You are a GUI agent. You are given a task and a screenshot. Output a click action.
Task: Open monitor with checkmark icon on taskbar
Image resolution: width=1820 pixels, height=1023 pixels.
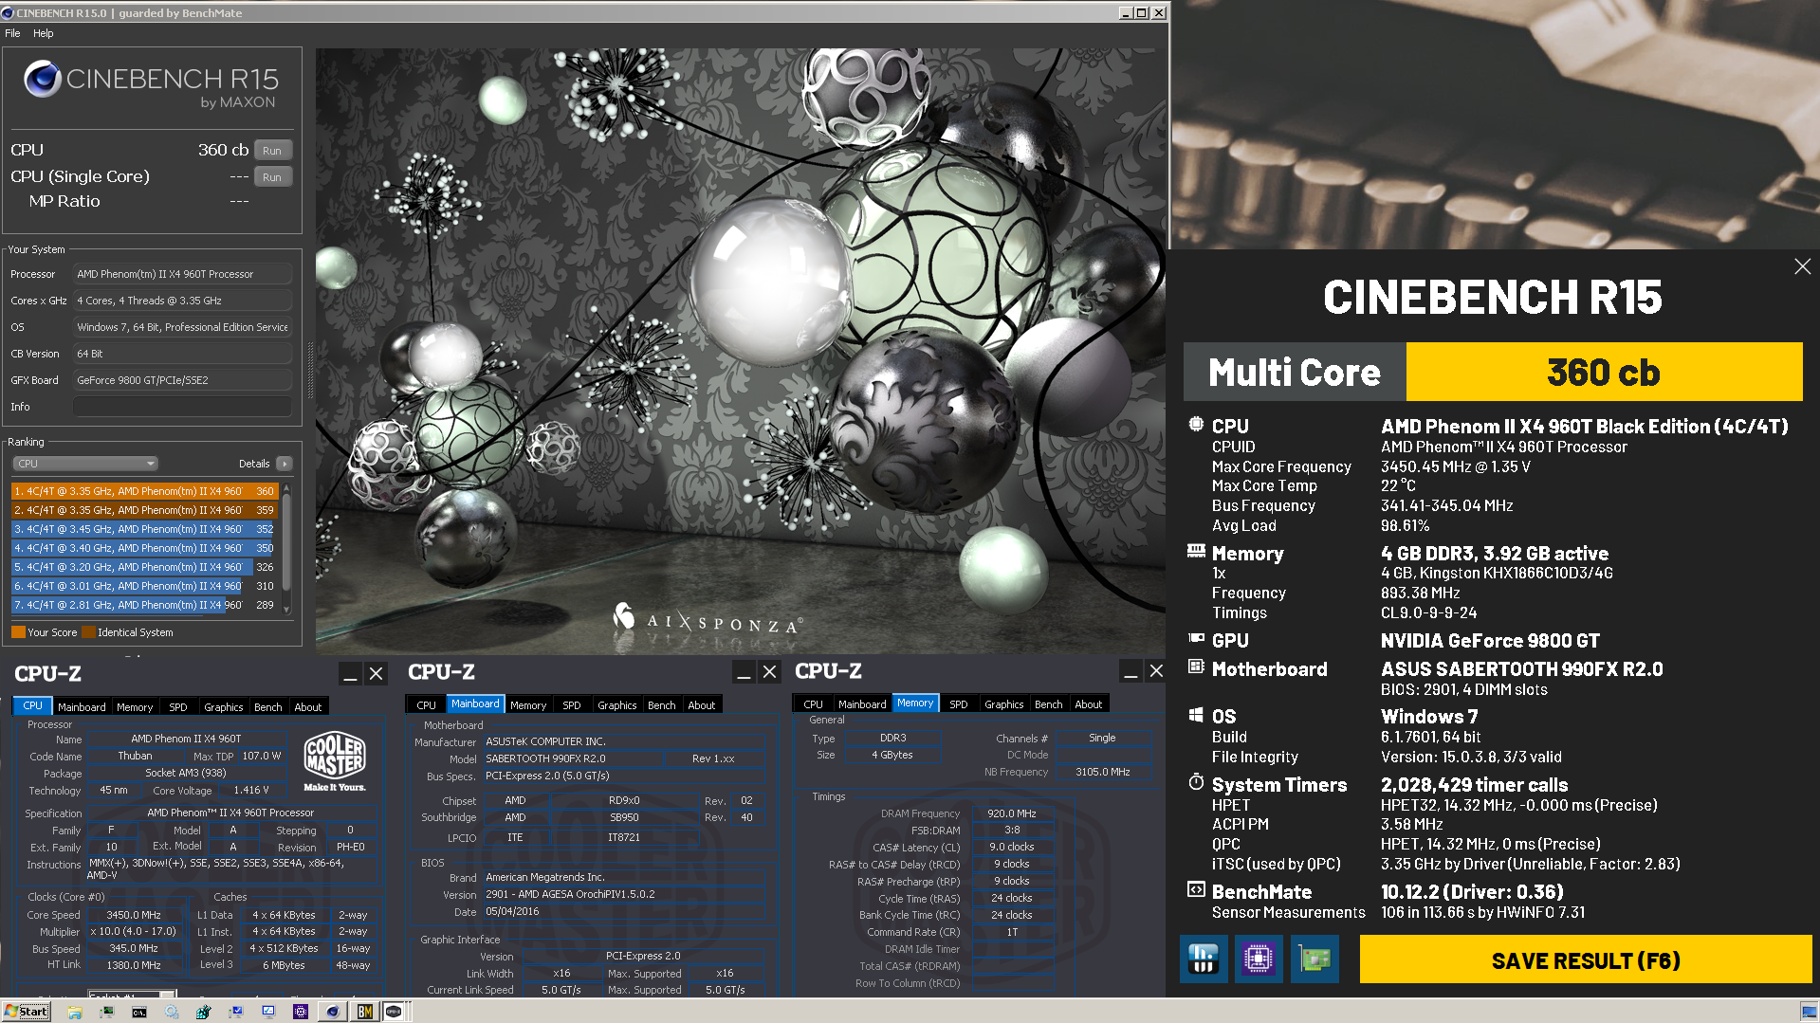pos(235,1013)
